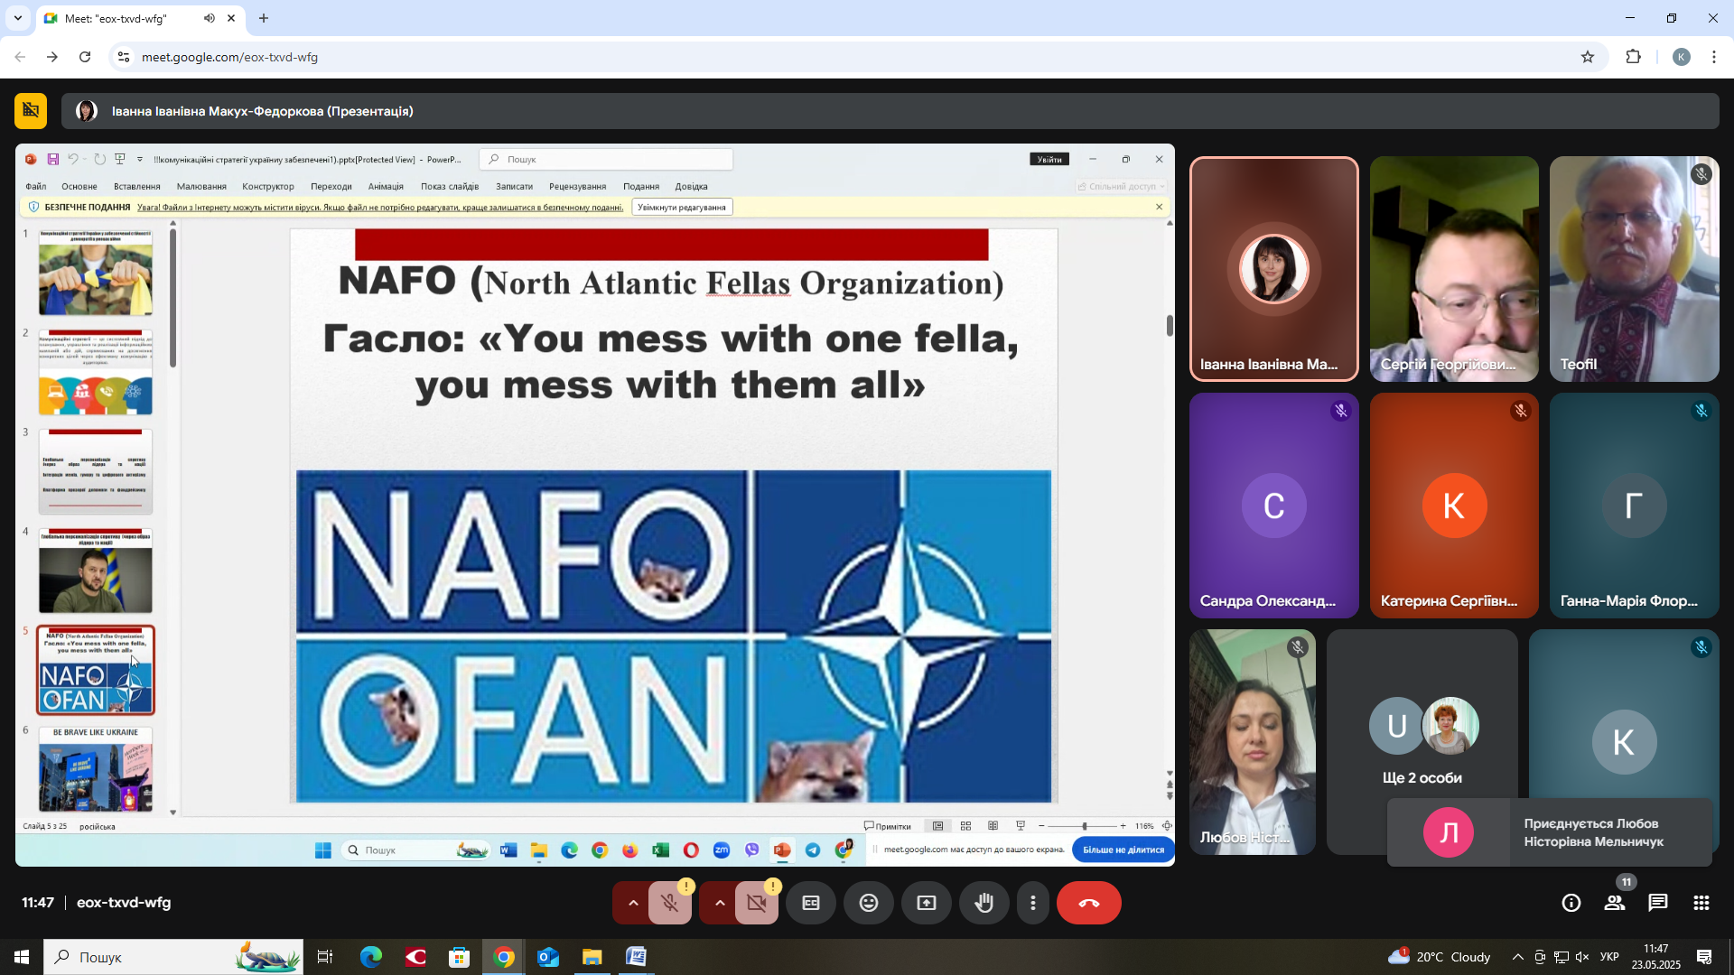Select the Teofil video tile

[1635, 269]
